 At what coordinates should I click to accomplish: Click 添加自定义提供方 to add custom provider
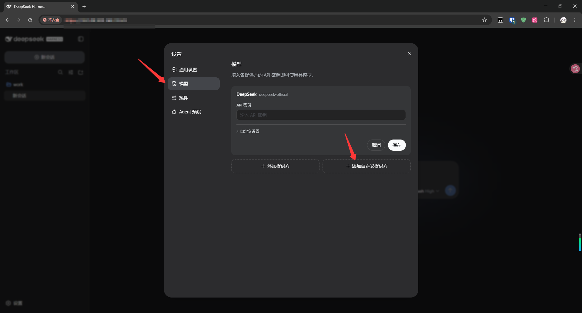[366, 166]
